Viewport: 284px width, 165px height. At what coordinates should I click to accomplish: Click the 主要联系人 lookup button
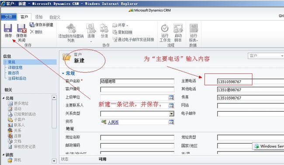pyautogui.click(x=171, y=106)
